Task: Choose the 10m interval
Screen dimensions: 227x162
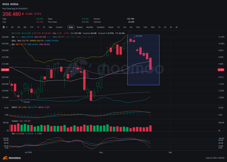Action: (138, 27)
